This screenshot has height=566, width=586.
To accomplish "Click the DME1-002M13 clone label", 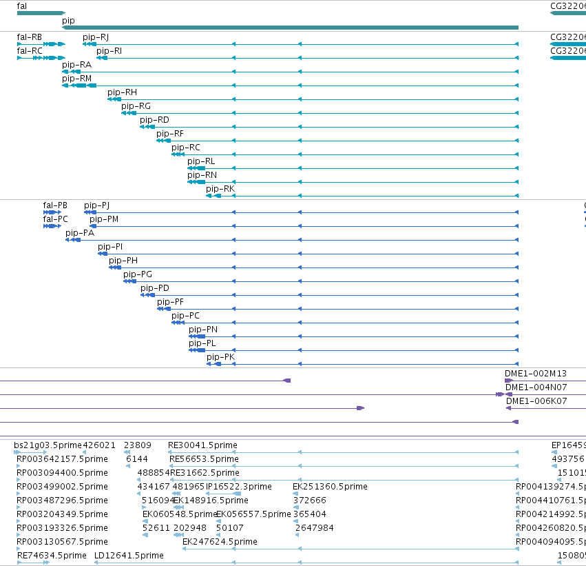I will pyautogui.click(x=536, y=374).
